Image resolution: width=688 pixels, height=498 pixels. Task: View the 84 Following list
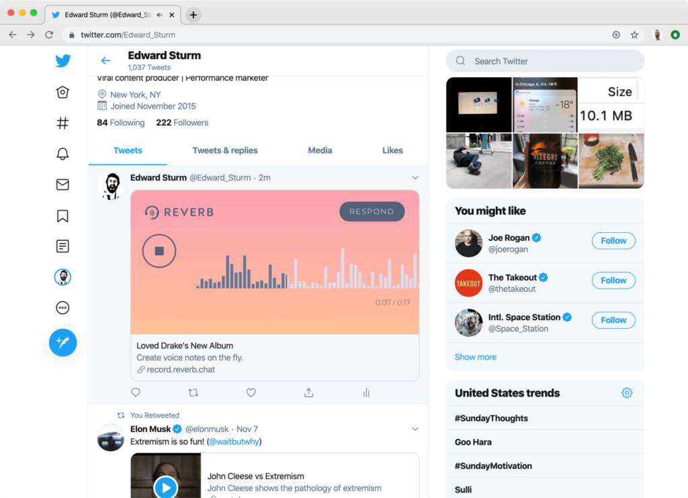121,123
